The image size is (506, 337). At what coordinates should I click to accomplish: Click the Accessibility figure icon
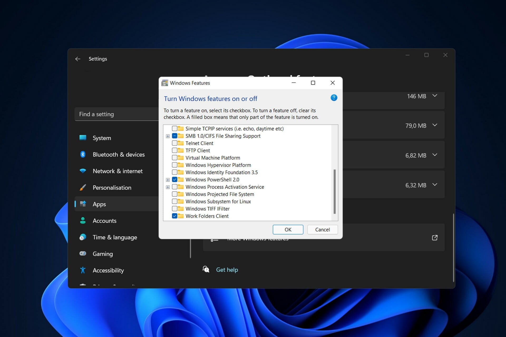point(83,270)
